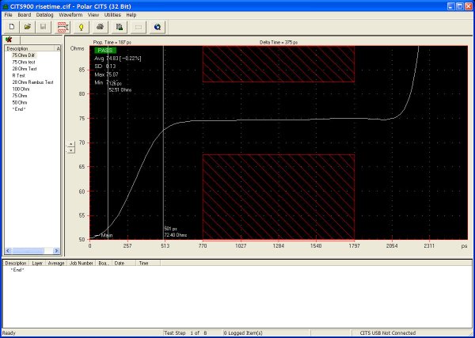Click the red test limits toolbar icon
Image resolution: width=475 pixels, height=338 pixels.
[x=63, y=27]
